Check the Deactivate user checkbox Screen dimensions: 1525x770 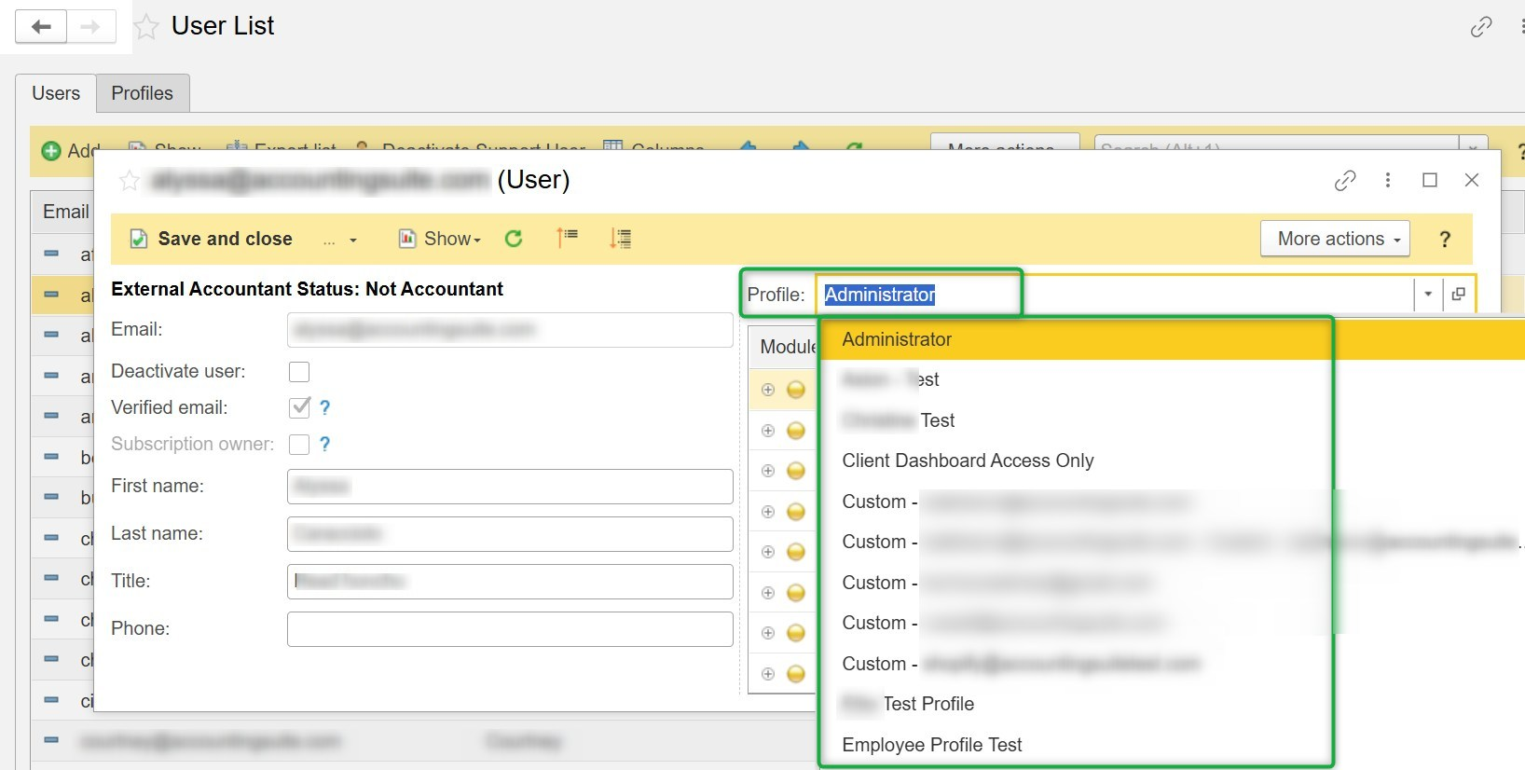(x=299, y=372)
